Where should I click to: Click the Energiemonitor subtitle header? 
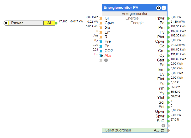(135, 14)
